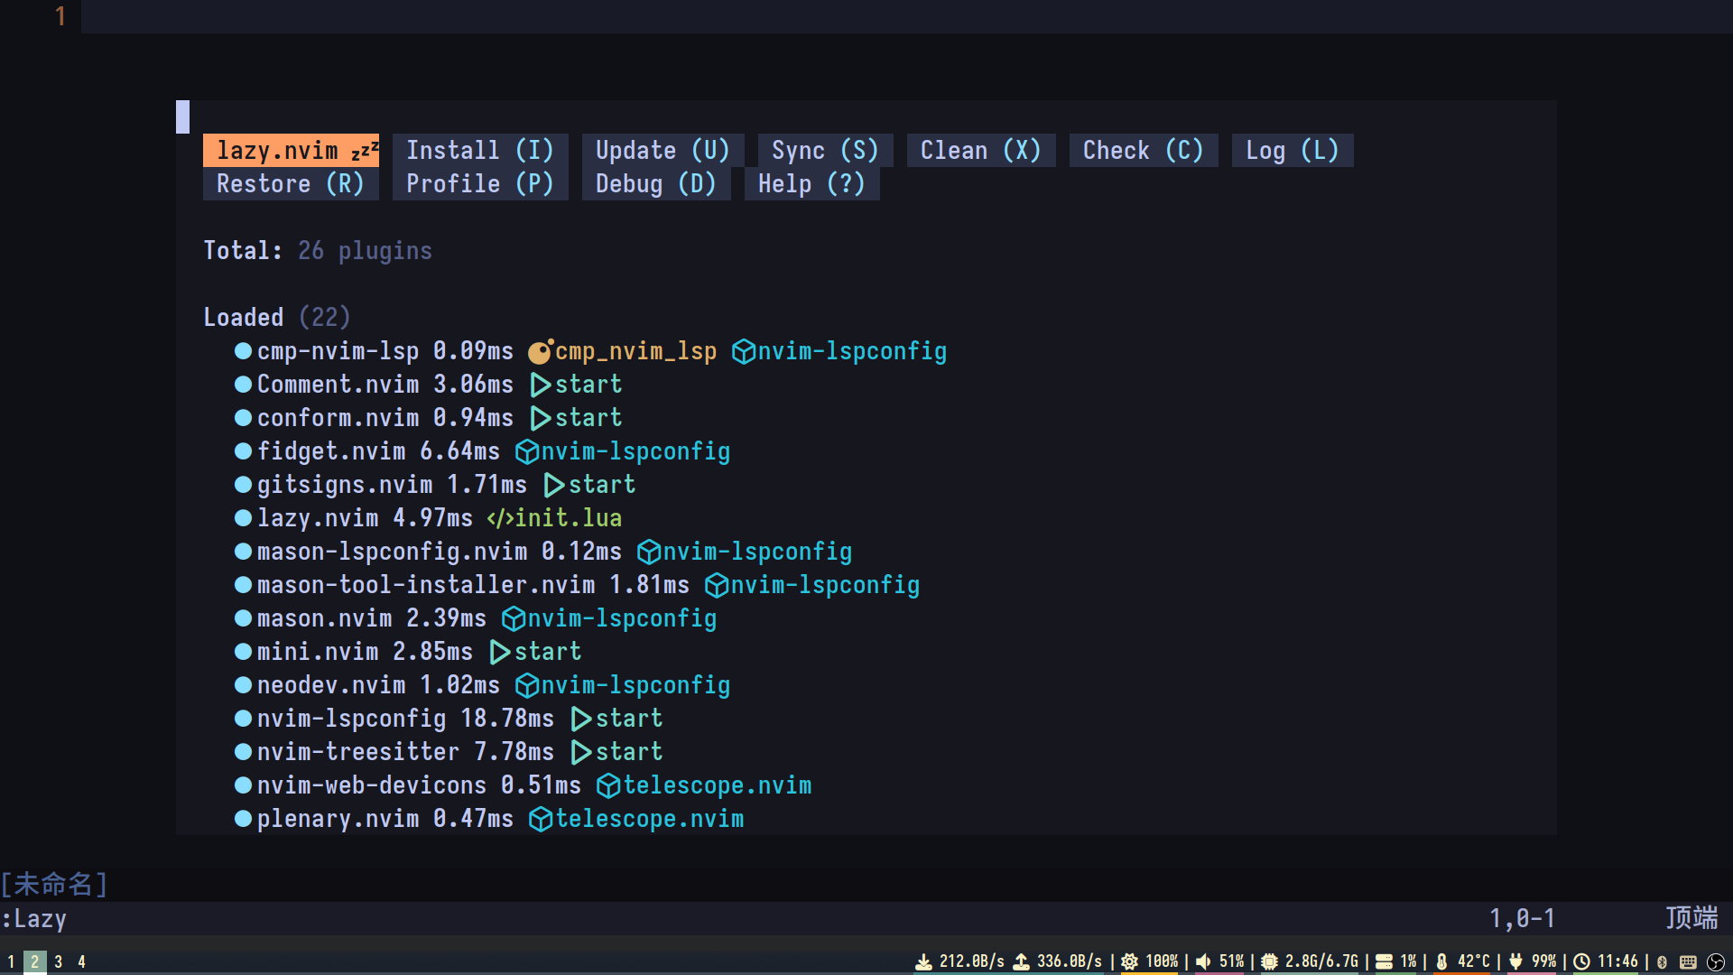Image resolution: width=1733 pixels, height=975 pixels.
Task: Open the Help (?) page
Action: 811,184
